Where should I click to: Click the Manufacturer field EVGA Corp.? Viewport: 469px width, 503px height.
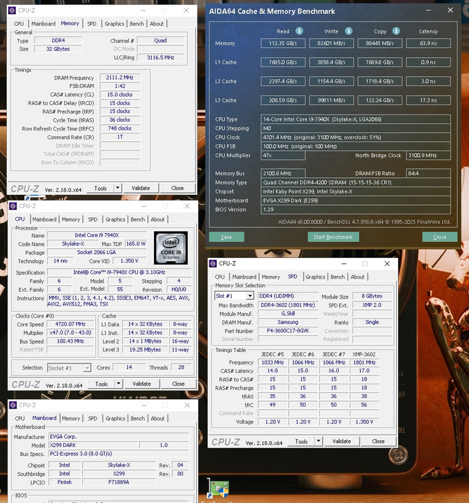(119, 436)
